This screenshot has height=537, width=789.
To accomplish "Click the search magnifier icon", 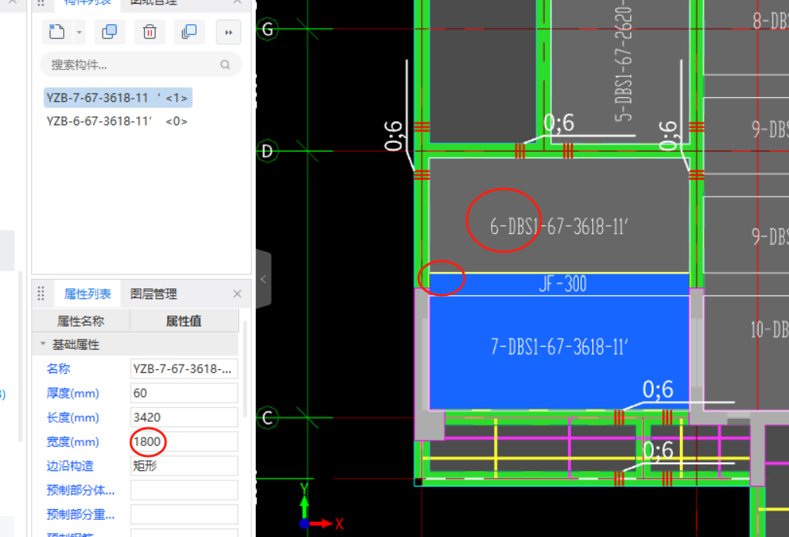I will click(x=225, y=65).
